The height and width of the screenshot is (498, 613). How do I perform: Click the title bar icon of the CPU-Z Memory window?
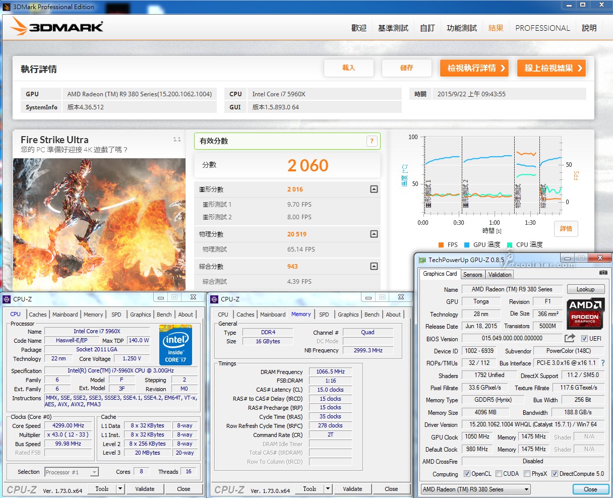pos(215,299)
